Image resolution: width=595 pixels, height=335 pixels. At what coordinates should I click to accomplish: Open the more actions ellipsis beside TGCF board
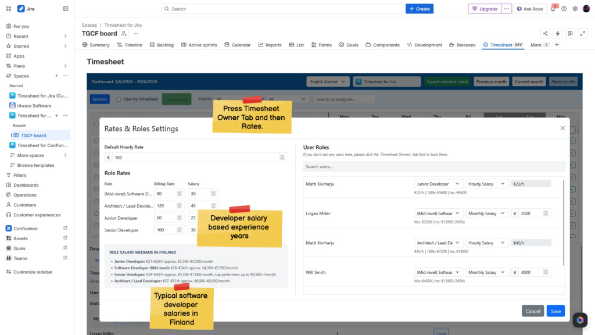tap(135, 33)
